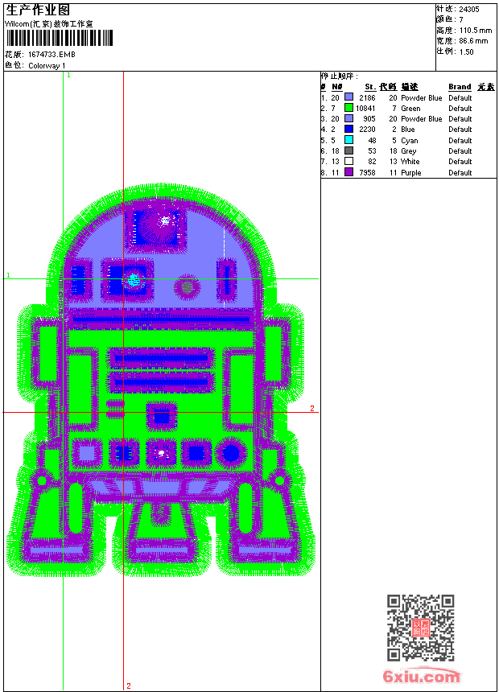Screen dimensions: 499x692
Task: Click the stitch count '2230' for Blue
Action: pos(367,130)
